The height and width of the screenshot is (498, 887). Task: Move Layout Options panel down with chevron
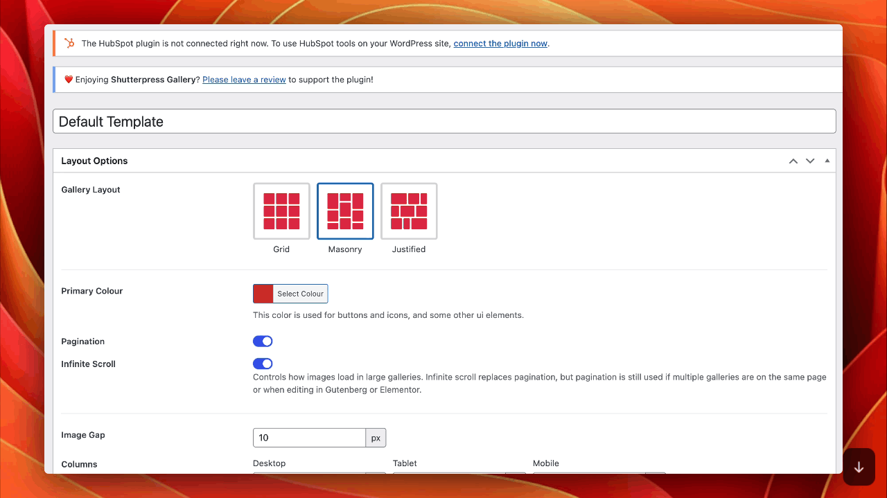(810, 161)
